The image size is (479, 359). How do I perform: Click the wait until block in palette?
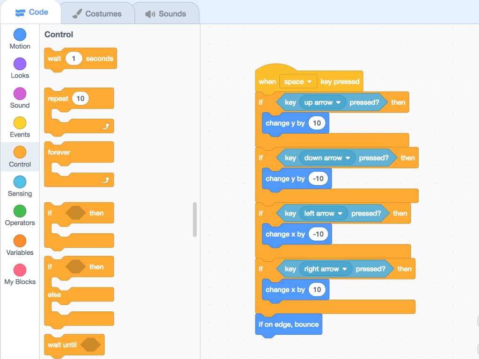tap(74, 345)
